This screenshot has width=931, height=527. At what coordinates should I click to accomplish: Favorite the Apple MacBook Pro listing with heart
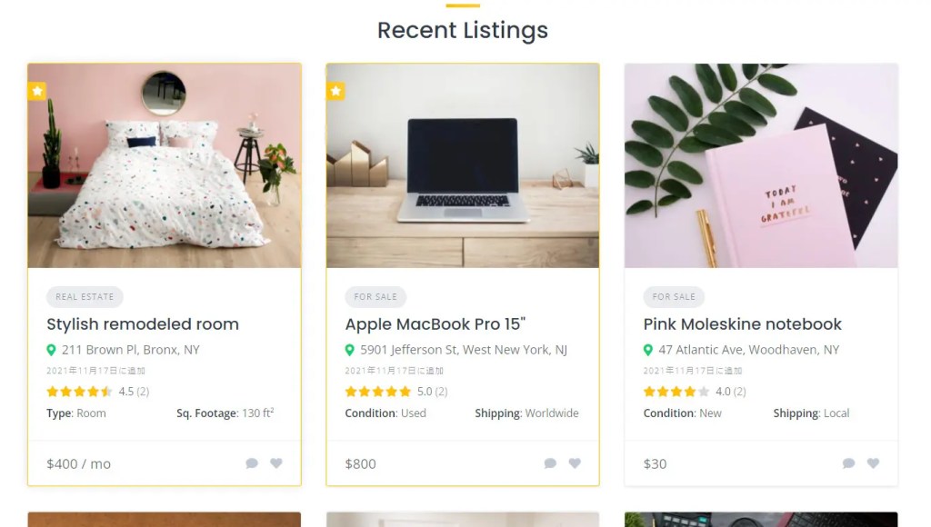point(575,462)
